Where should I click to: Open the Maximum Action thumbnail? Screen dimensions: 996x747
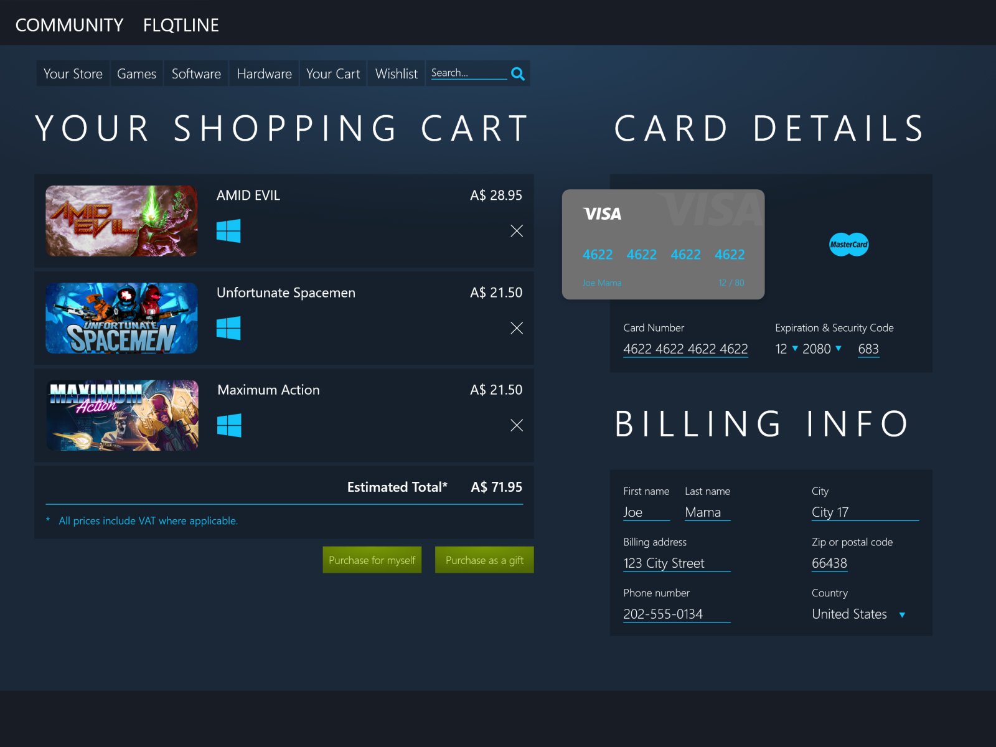122,415
